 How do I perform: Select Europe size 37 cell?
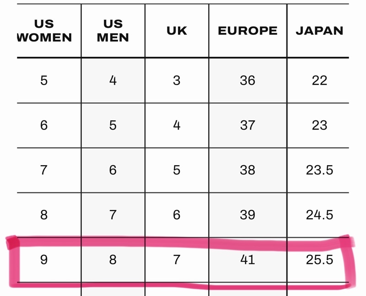pyautogui.click(x=248, y=125)
